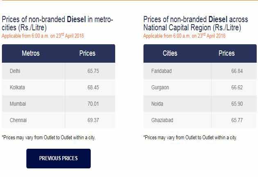Click the Ghaziabad city cell
This screenshot has width=258, height=177.
(162, 120)
